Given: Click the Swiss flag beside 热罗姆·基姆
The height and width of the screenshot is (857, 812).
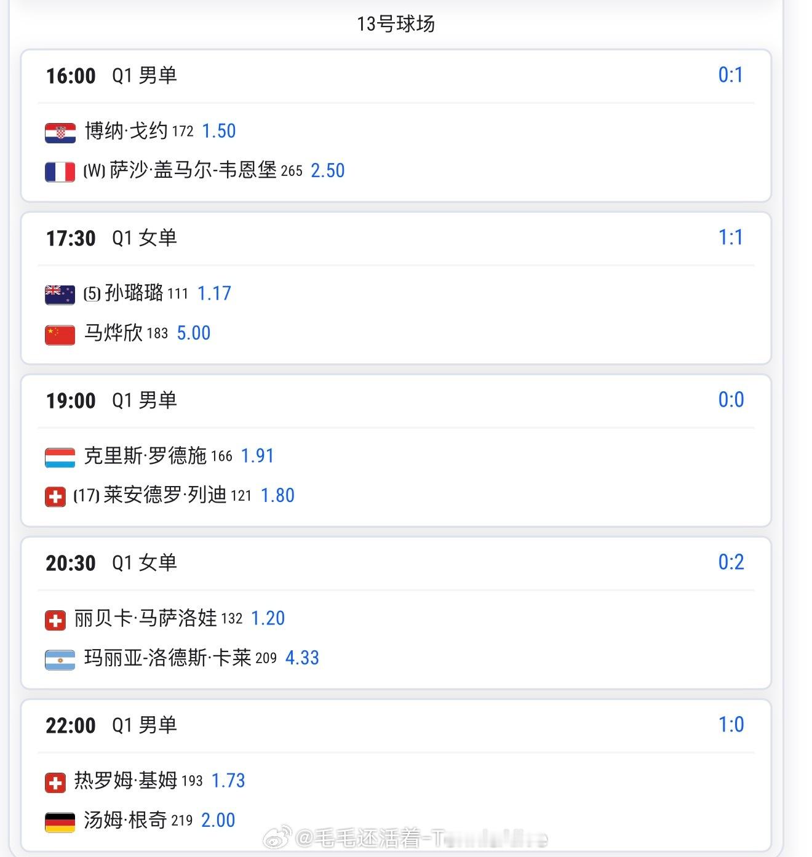Looking at the screenshot, I should (55, 783).
